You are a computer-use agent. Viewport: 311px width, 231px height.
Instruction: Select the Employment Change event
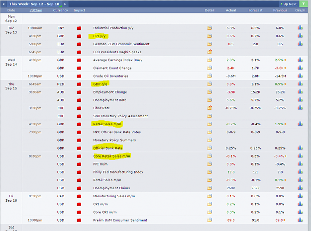click(x=110, y=92)
